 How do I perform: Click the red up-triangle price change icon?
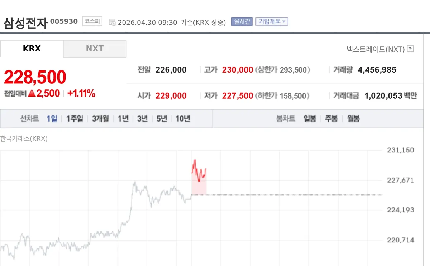[32, 94]
